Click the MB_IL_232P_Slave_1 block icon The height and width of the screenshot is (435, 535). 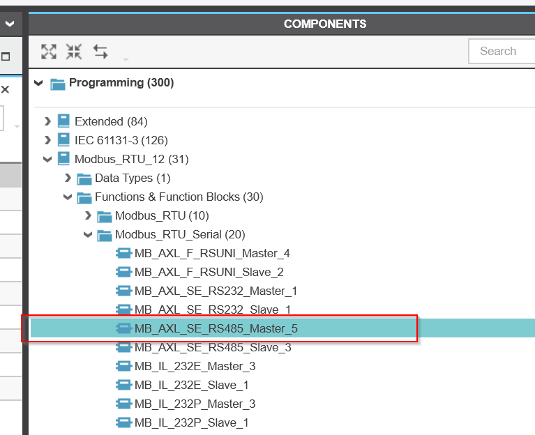point(123,422)
